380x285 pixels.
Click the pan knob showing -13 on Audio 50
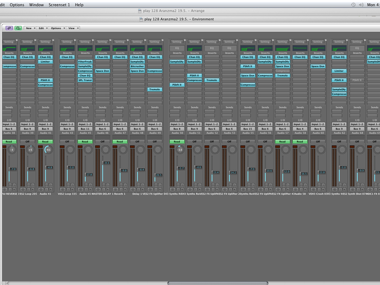coord(180,150)
